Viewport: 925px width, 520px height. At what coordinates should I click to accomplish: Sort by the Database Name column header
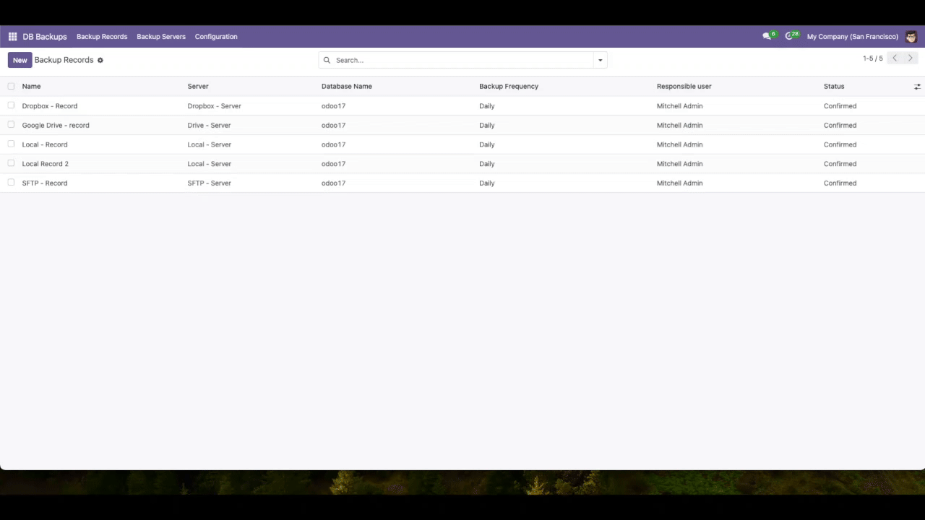(347, 87)
